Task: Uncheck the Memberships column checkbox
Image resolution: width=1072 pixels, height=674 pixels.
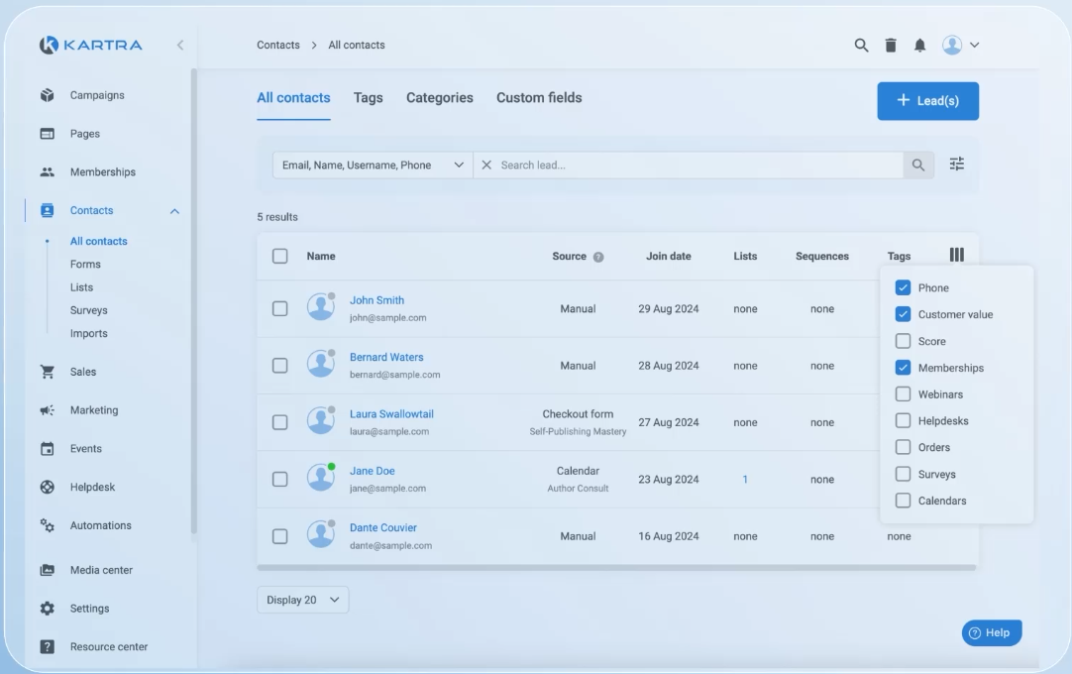Action: (x=903, y=368)
